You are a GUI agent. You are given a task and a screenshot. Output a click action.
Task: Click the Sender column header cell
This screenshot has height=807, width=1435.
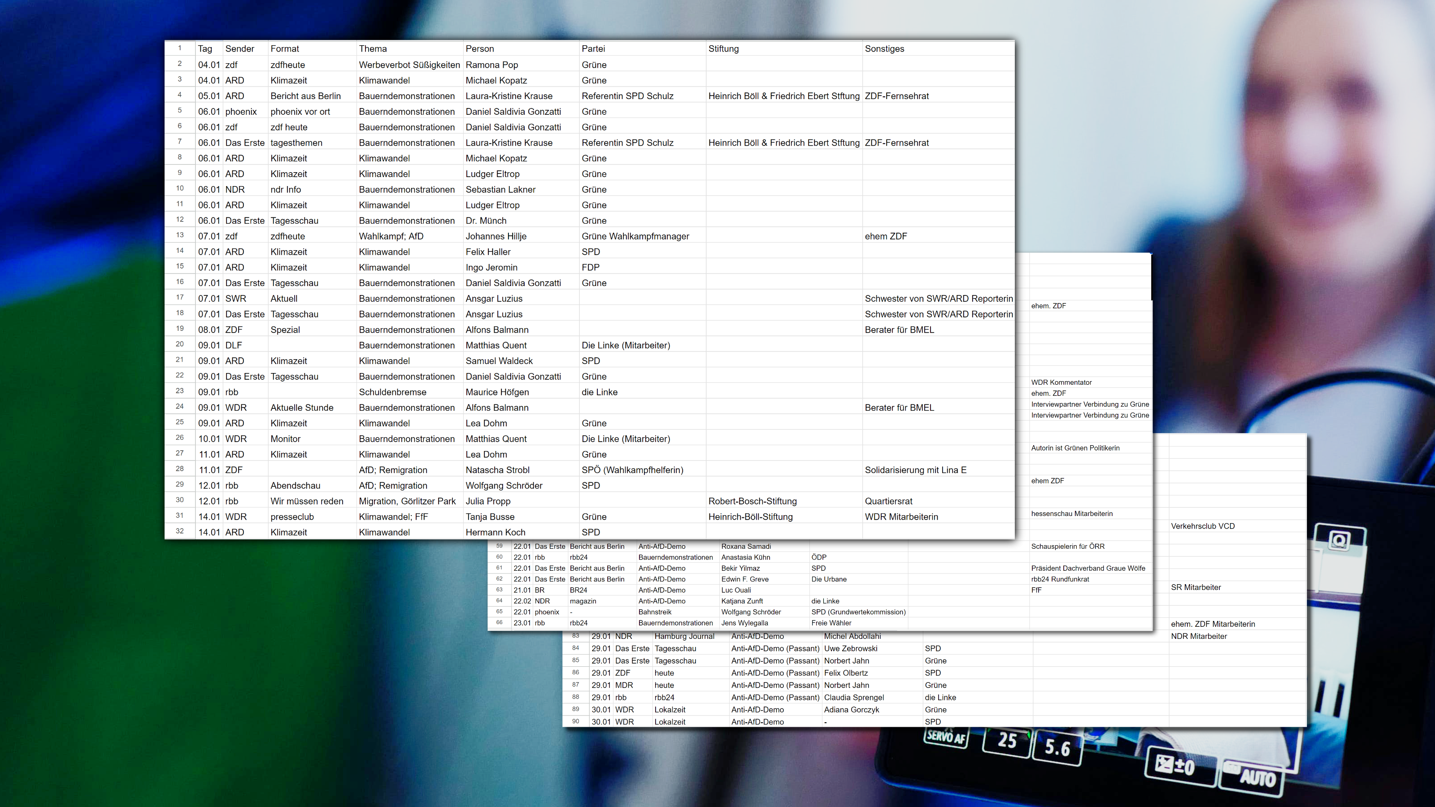tap(239, 48)
